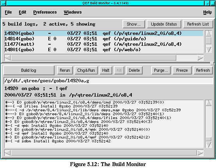Click left arrow of build list horizontal scrollbar
The width and height of the screenshot is (216, 168).
point(7,58)
